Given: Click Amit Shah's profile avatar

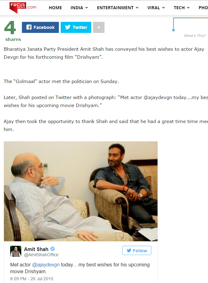Looking at the screenshot, I should [x=16, y=251].
